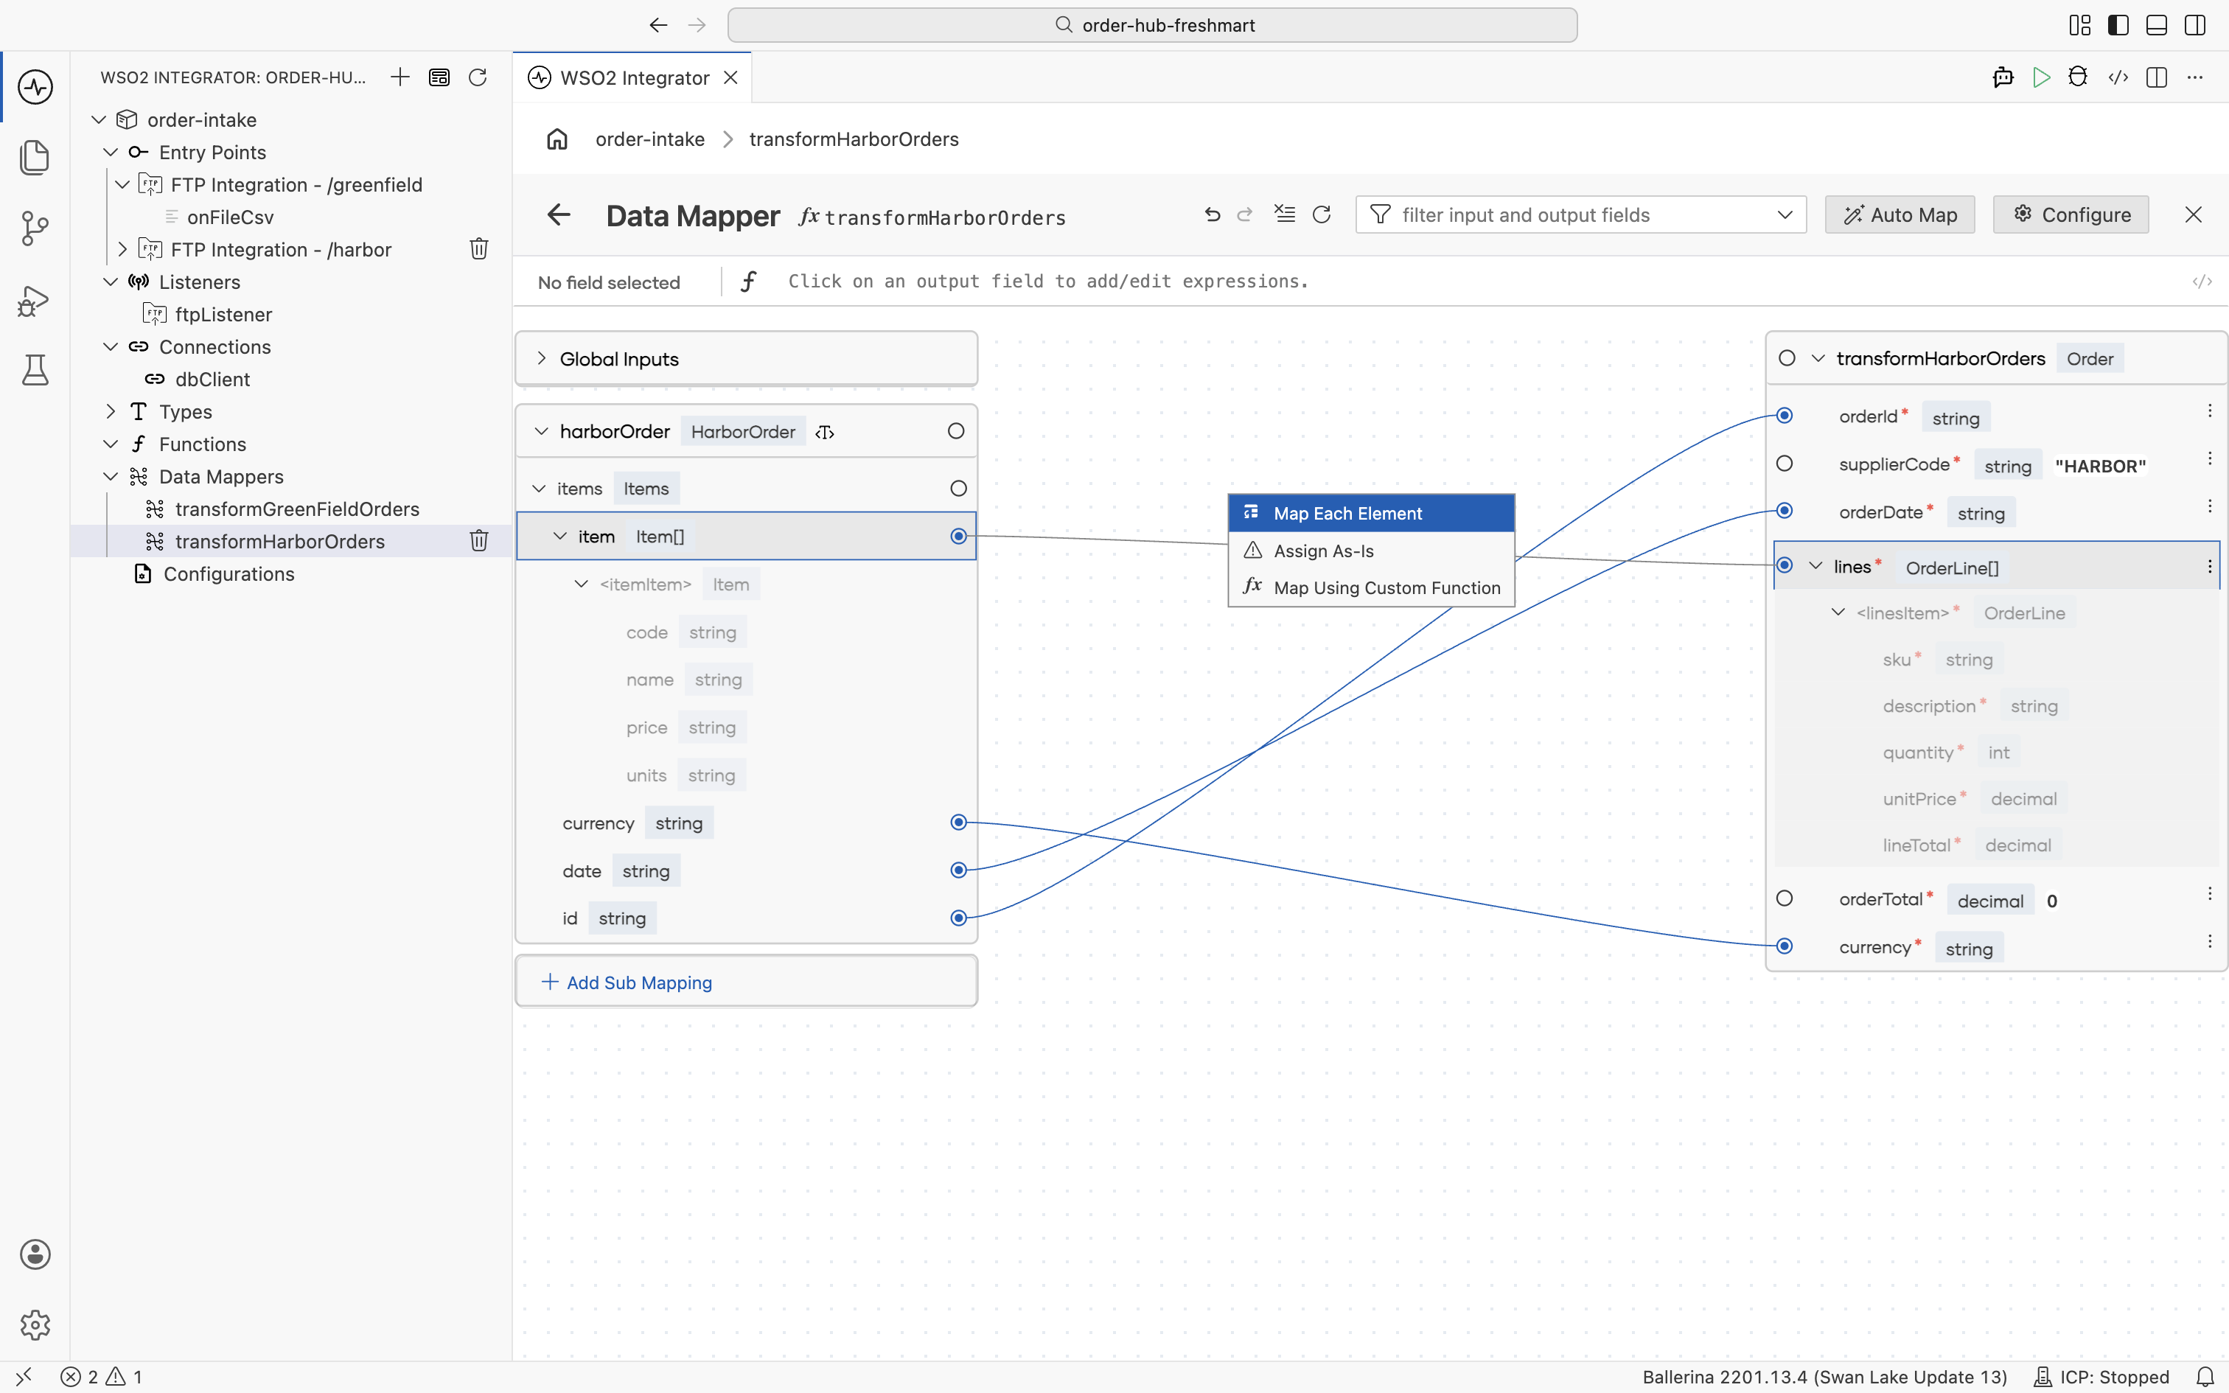Open the Explorer files icon in activity bar
The height and width of the screenshot is (1393, 2229).
[35, 158]
